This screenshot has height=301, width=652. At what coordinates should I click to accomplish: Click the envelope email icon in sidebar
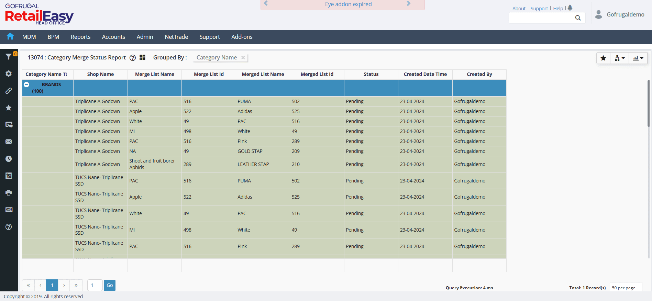[x=9, y=142]
